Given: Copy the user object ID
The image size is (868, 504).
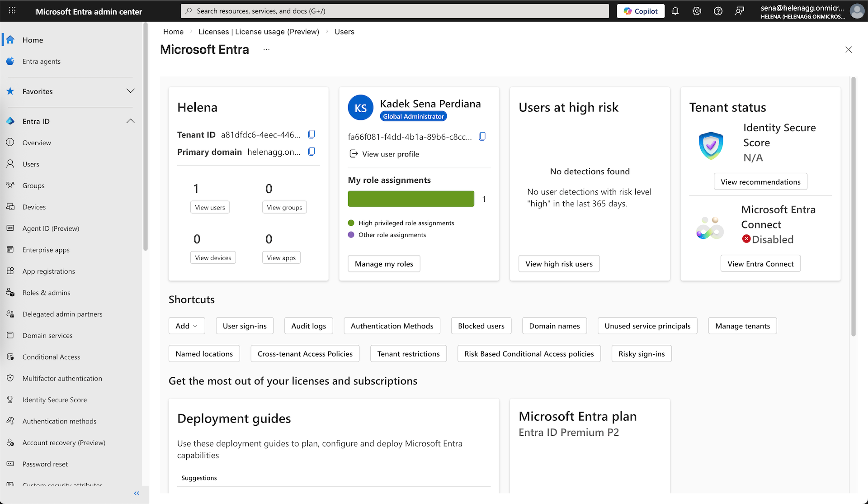Looking at the screenshot, I should 482,137.
